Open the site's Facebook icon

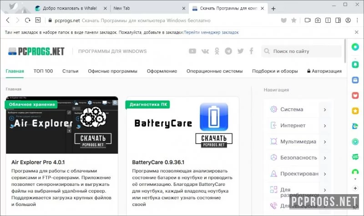(252, 51)
